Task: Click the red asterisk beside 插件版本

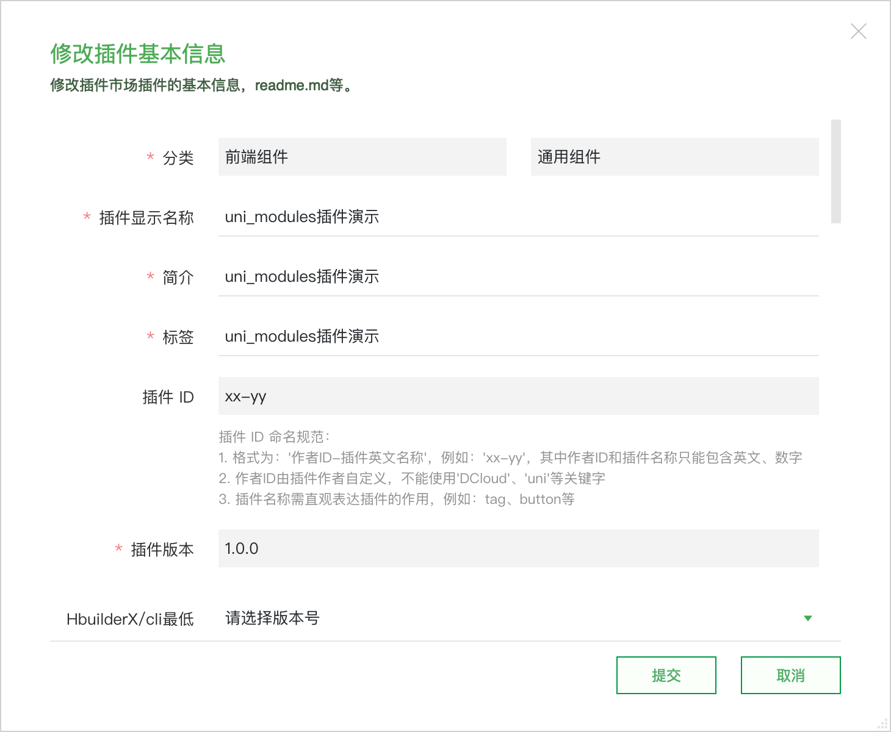Action: coord(117,549)
